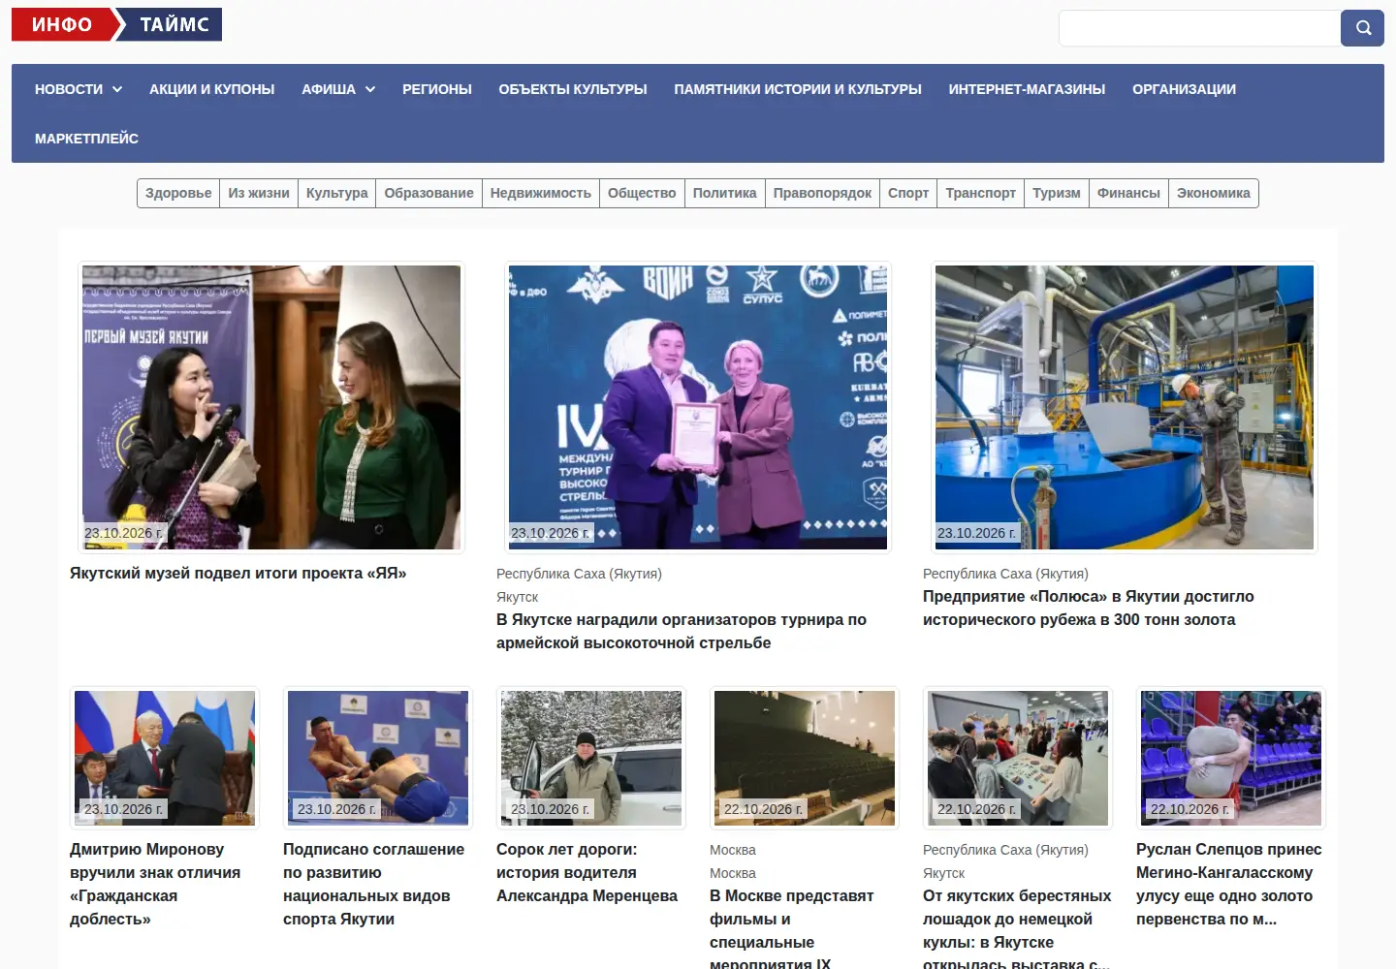Select the Здоровье category
Viewport: 1396px width, 969px height.
[178, 193]
